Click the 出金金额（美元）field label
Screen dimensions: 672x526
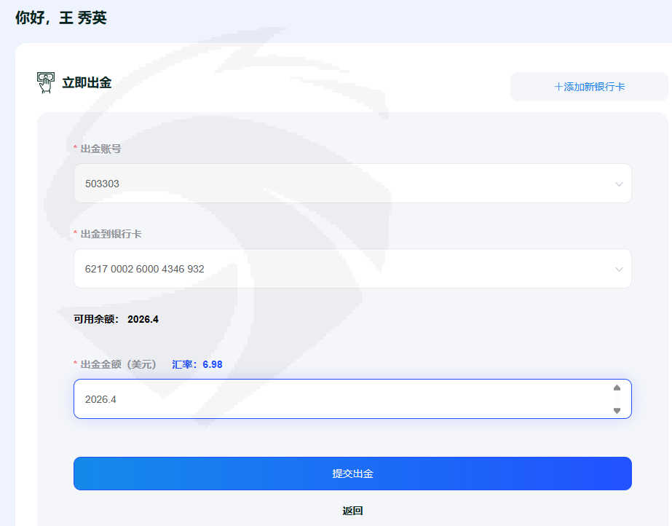click(x=118, y=364)
